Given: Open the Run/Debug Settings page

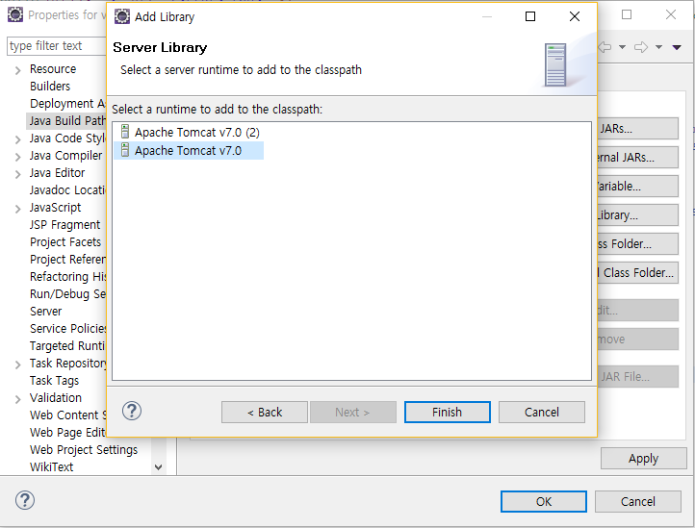Looking at the screenshot, I should pyautogui.click(x=67, y=293).
